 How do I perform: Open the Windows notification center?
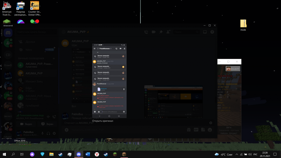click(275, 154)
